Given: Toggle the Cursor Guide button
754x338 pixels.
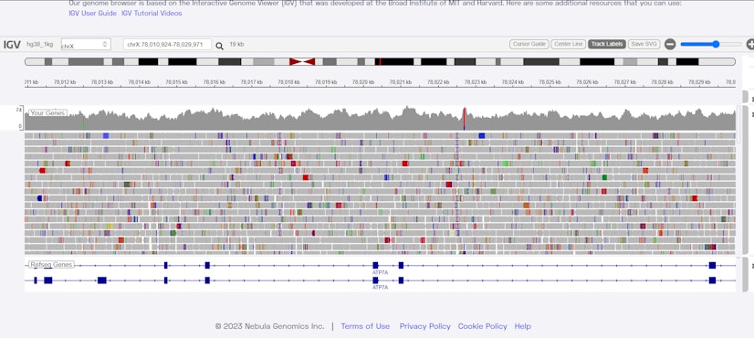Looking at the screenshot, I should point(529,44).
